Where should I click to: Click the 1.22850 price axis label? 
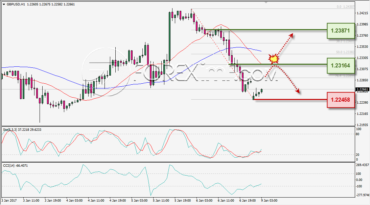coord(363,80)
